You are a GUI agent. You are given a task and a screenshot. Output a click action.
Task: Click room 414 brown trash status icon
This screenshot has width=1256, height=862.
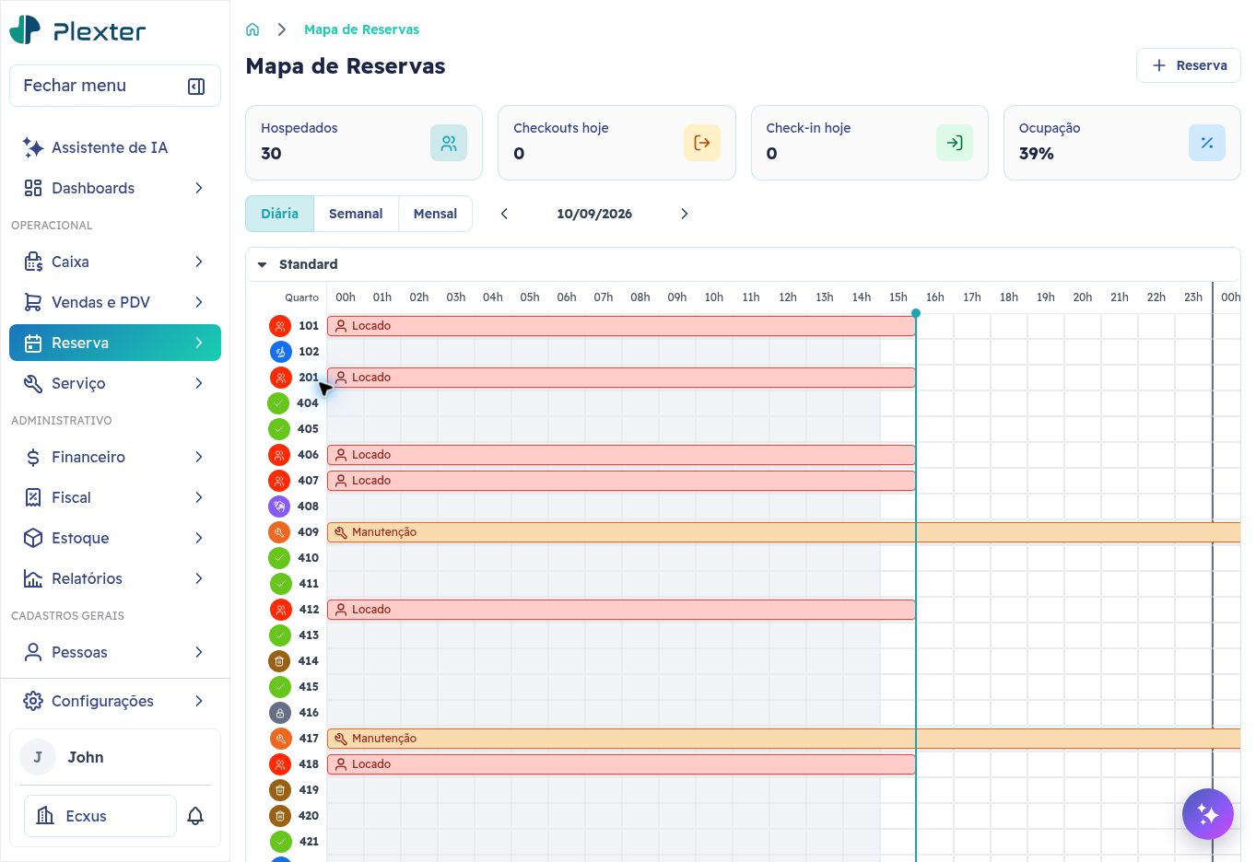[x=279, y=661]
